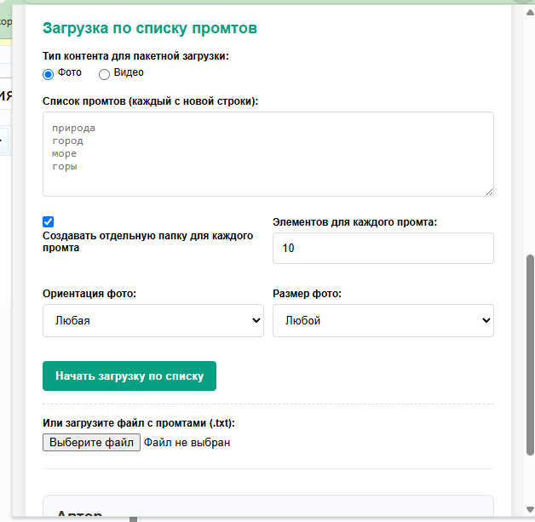The width and height of the screenshot is (535, 522).
Task: Click the vertical scrollbar thumb
Action: click(529, 358)
